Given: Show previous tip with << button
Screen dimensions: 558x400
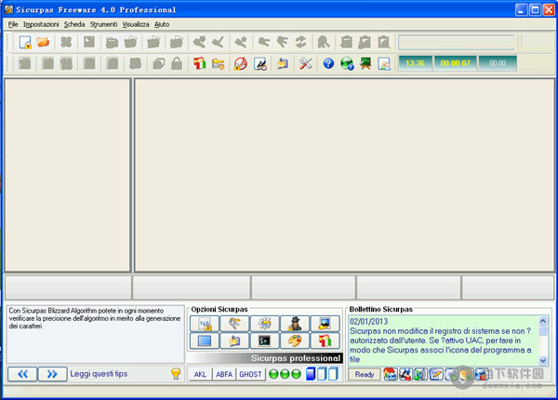Looking at the screenshot, I should (22, 374).
